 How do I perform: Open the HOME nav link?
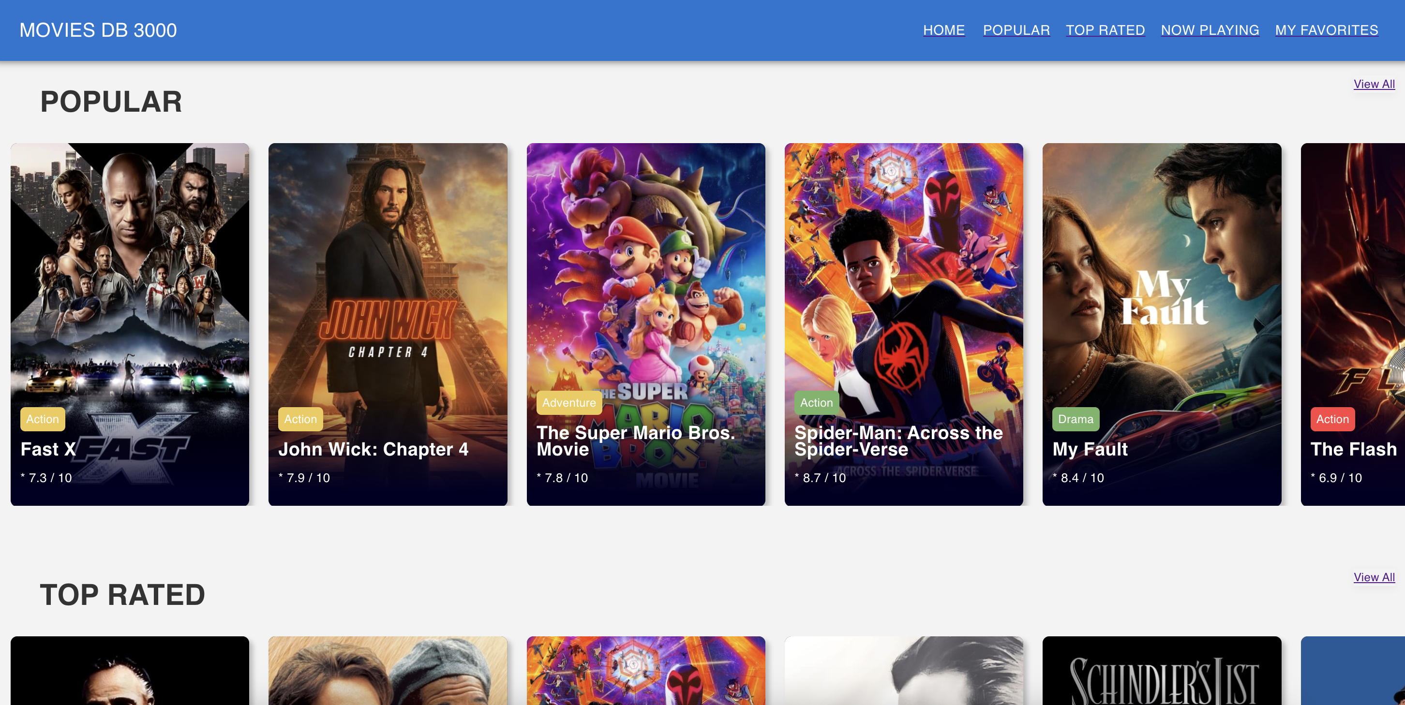click(x=943, y=30)
